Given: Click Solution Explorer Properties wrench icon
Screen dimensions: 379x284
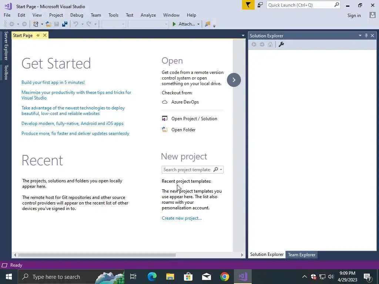Looking at the screenshot, I should point(281,44).
